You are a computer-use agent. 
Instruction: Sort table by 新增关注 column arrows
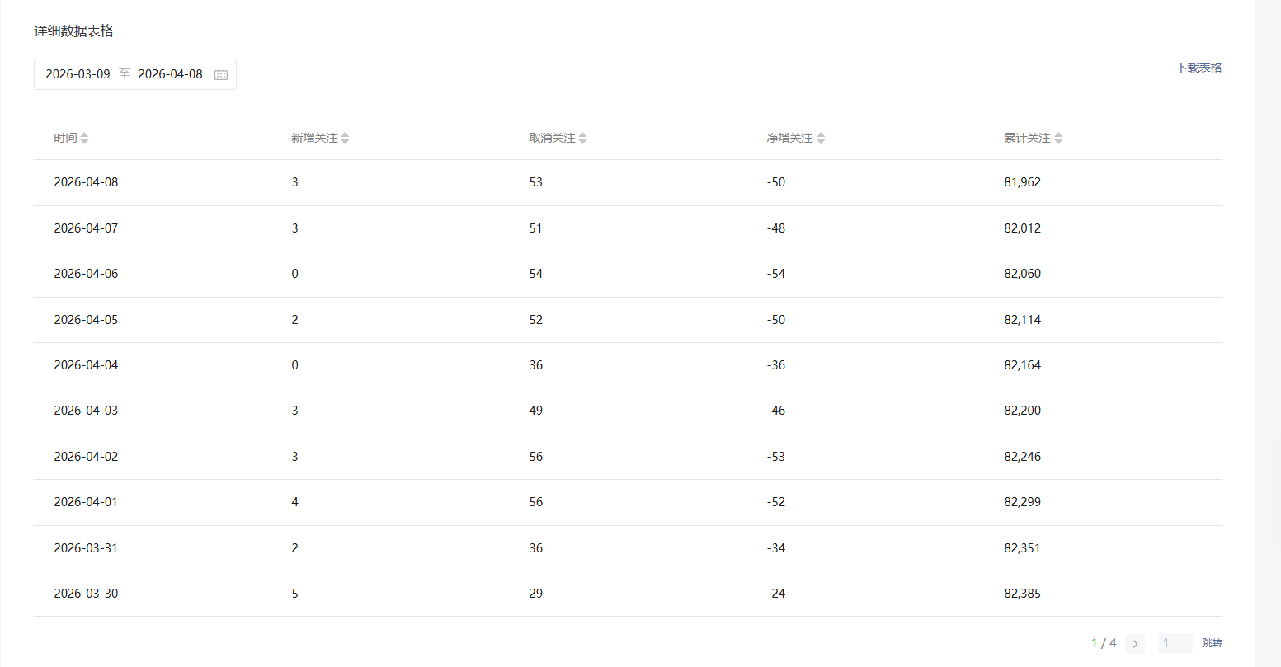click(345, 139)
